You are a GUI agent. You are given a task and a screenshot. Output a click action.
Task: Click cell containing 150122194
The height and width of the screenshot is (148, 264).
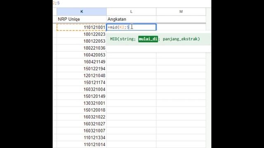tap(82, 69)
